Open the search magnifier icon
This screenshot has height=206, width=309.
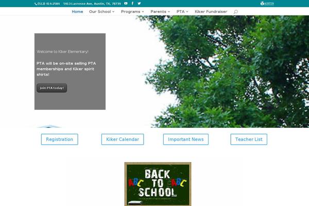tap(235, 12)
